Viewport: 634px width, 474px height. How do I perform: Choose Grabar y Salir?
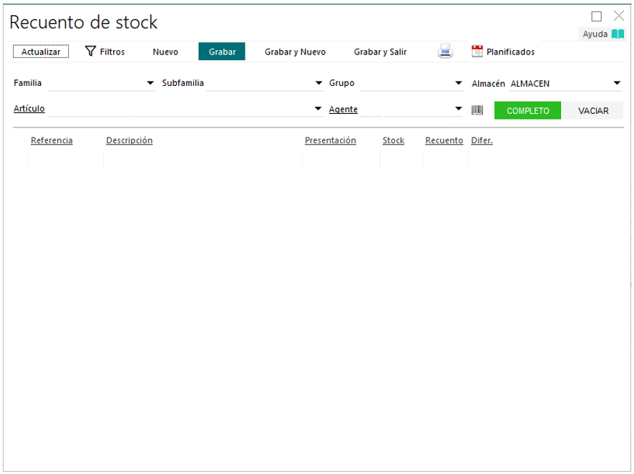[x=380, y=52]
